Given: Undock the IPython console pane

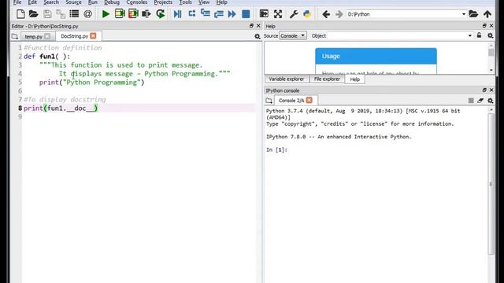Looking at the screenshot, I should pyautogui.click(x=484, y=90).
